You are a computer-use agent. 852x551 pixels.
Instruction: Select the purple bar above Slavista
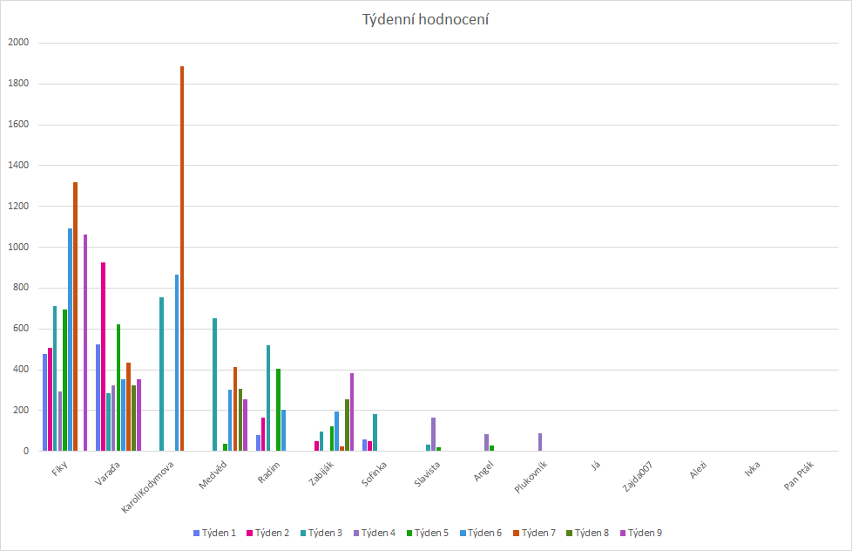tap(433, 434)
